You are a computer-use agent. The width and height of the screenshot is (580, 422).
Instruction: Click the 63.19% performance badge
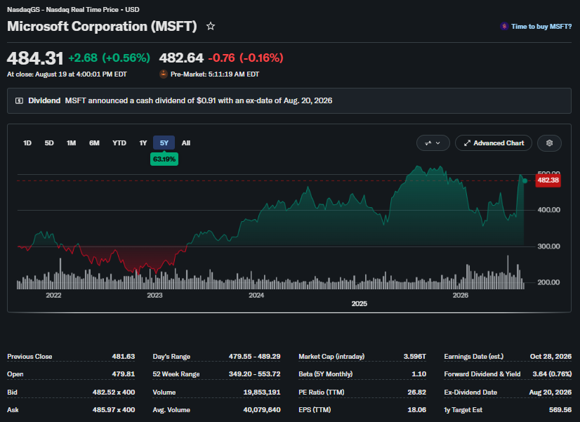164,159
